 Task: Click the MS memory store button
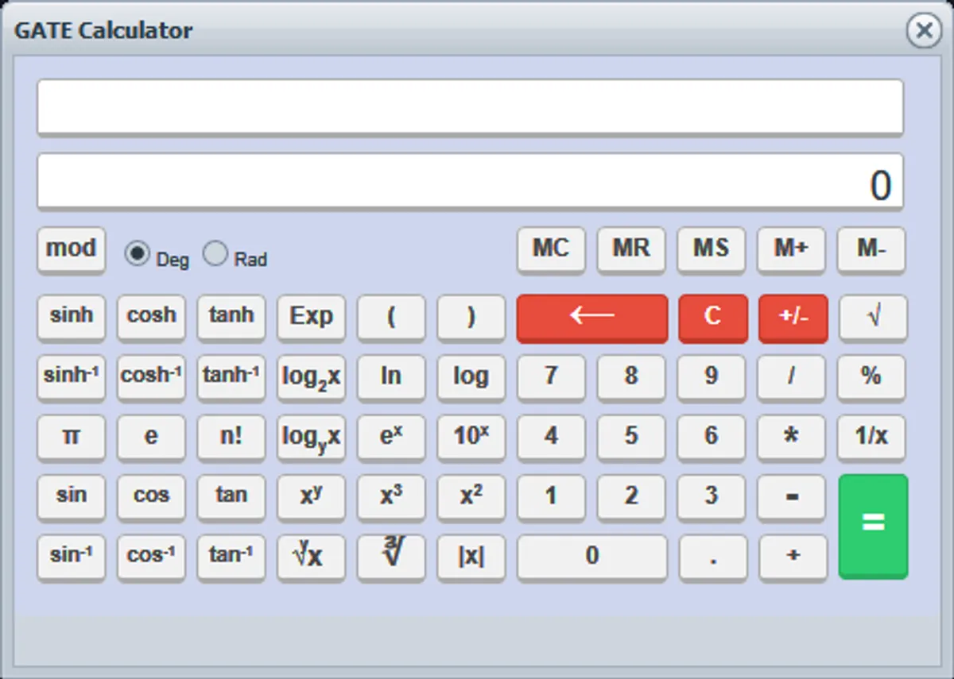pos(712,250)
